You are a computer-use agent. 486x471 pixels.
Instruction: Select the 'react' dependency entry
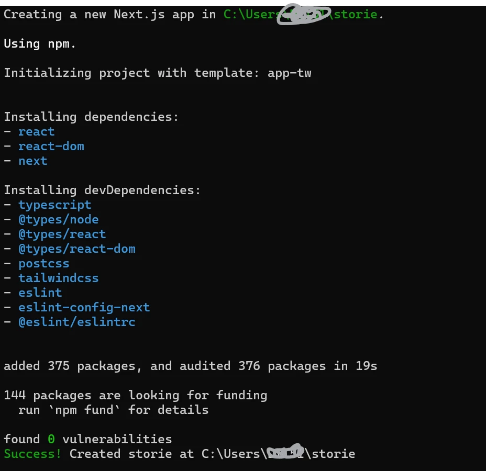(37, 131)
